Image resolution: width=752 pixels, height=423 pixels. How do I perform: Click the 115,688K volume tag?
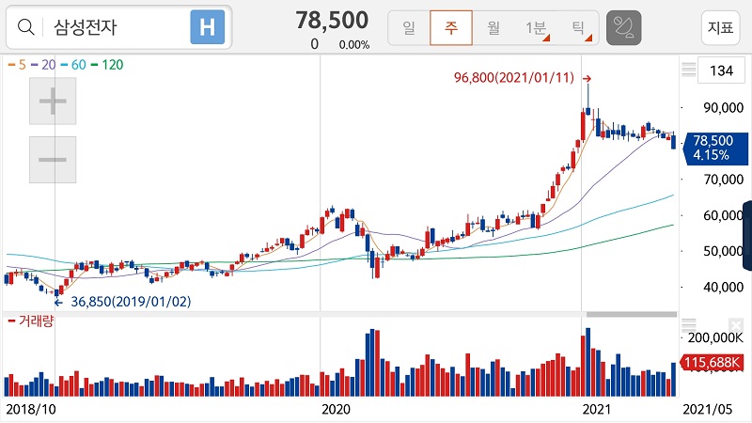(712, 362)
